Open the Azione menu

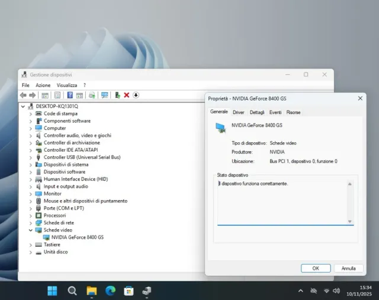tap(43, 85)
